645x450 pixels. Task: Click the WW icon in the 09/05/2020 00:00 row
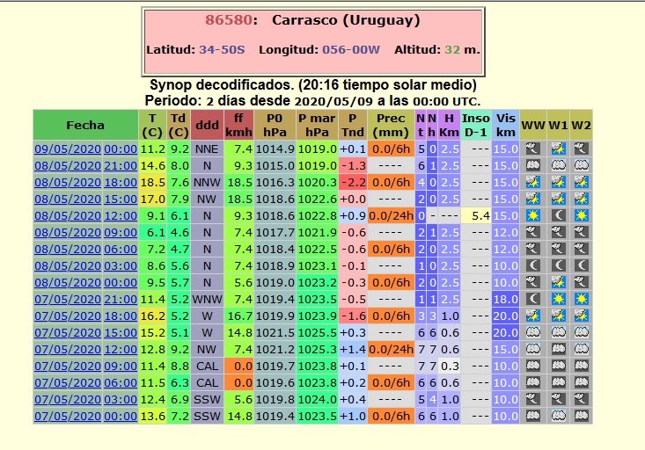click(532, 149)
